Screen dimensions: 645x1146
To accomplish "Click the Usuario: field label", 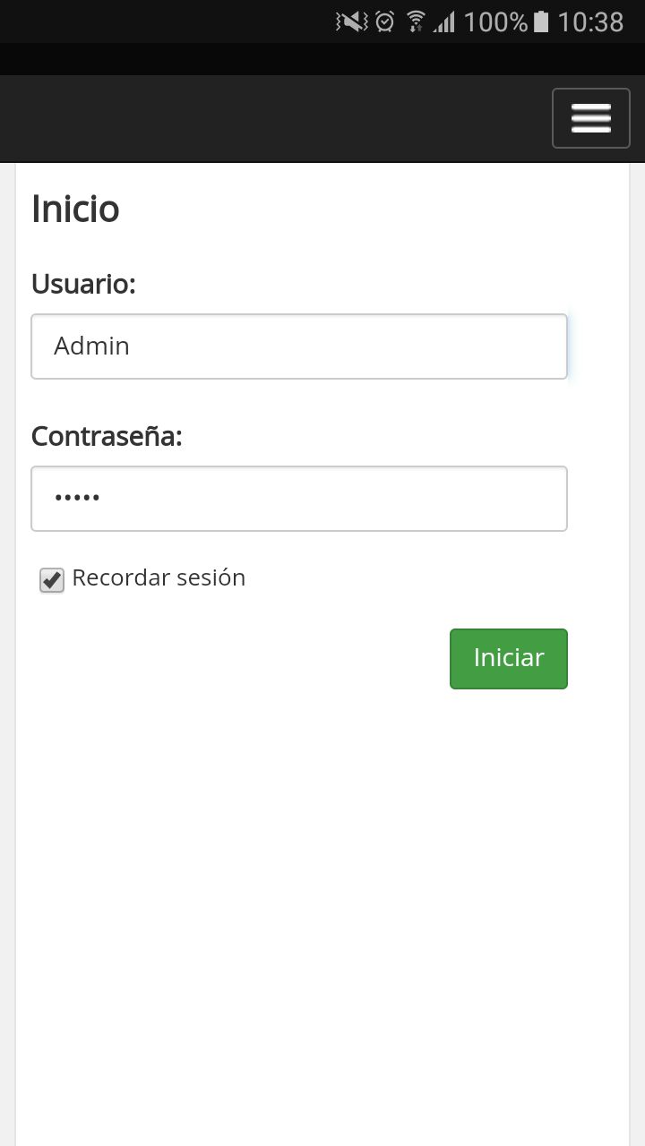I will [83, 284].
